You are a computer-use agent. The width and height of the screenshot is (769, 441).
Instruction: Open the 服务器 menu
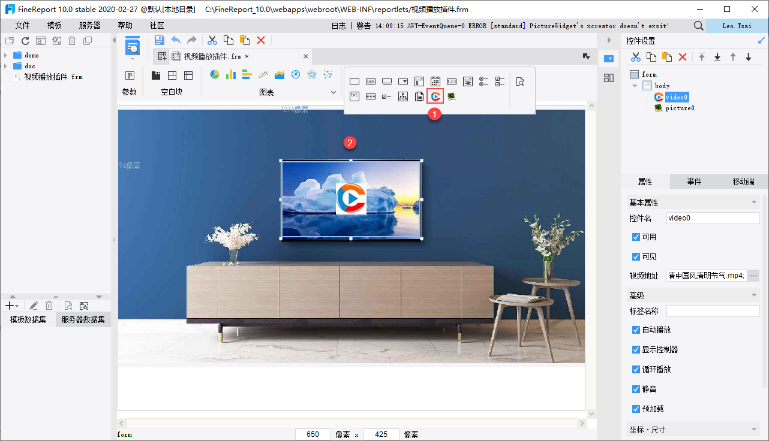[89, 26]
